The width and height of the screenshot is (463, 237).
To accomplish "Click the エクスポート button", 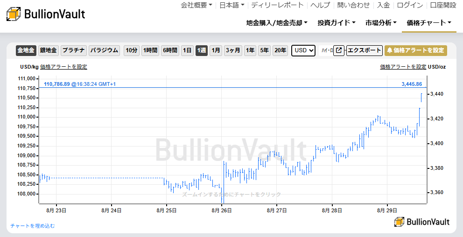I will click(x=365, y=50).
